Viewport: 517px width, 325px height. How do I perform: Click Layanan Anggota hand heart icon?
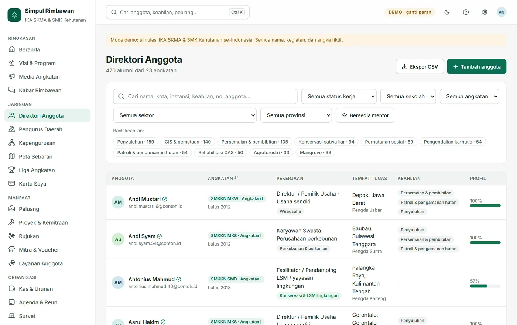point(12,263)
